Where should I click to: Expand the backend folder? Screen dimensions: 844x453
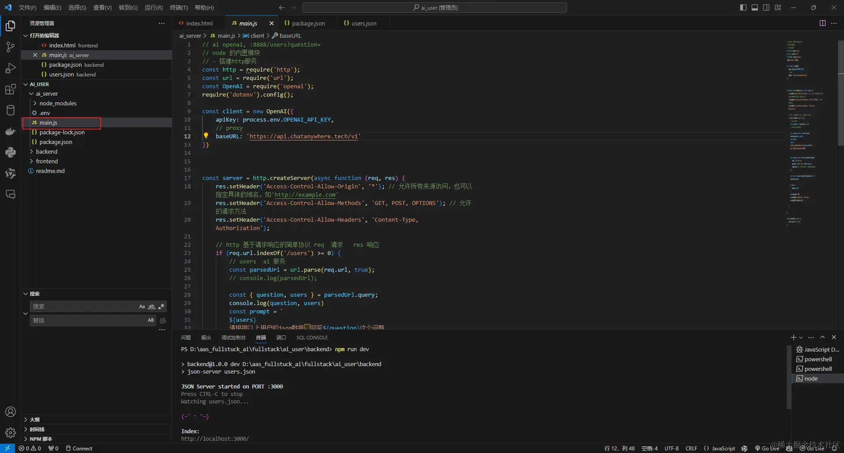tap(32, 151)
